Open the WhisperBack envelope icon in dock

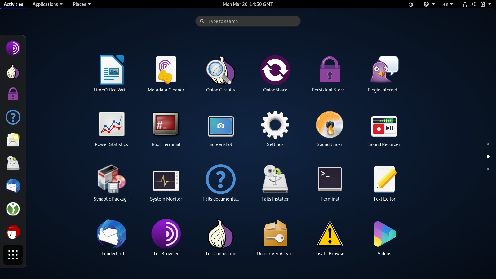tap(13, 140)
